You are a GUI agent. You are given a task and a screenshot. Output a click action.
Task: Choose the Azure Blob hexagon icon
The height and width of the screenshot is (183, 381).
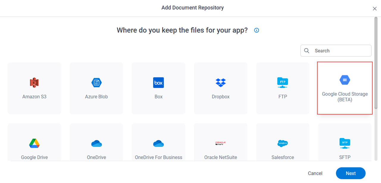pyautogui.click(x=96, y=82)
